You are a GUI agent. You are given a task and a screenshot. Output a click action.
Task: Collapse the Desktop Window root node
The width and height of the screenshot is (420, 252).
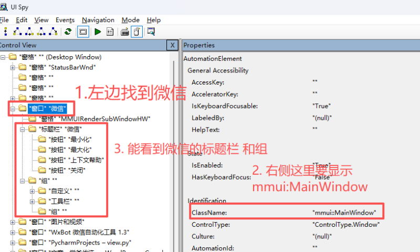pyautogui.click(x=3, y=57)
